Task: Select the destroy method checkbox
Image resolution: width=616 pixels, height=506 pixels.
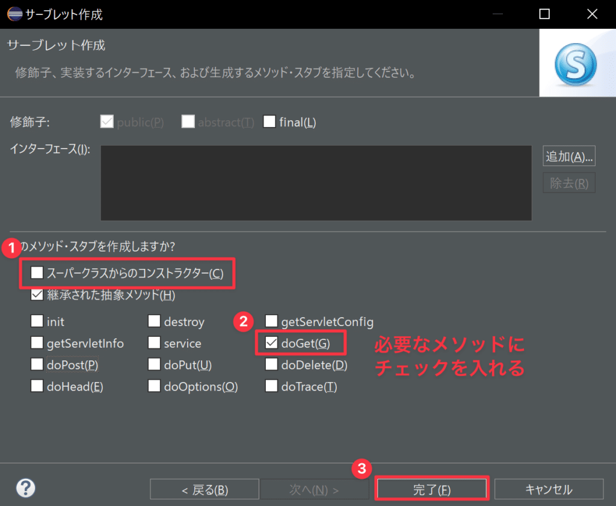Action: coord(155,322)
